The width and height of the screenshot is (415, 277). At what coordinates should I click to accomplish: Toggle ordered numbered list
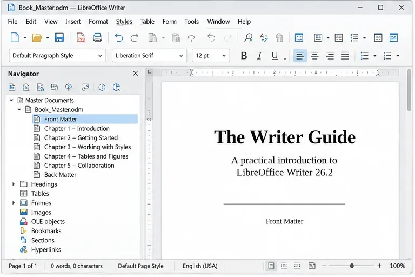click(387, 56)
